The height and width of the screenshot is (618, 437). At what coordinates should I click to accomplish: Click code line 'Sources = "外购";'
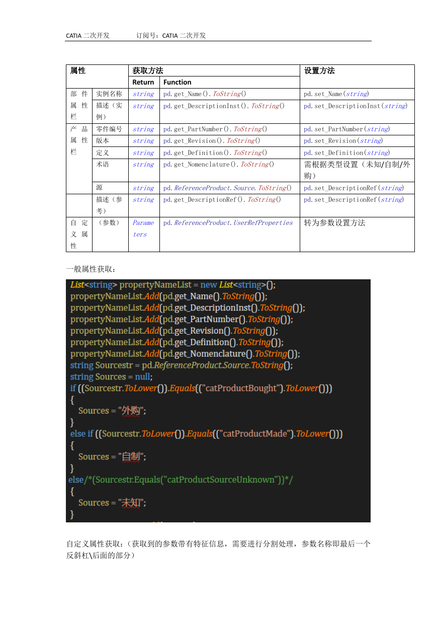pos(112,411)
